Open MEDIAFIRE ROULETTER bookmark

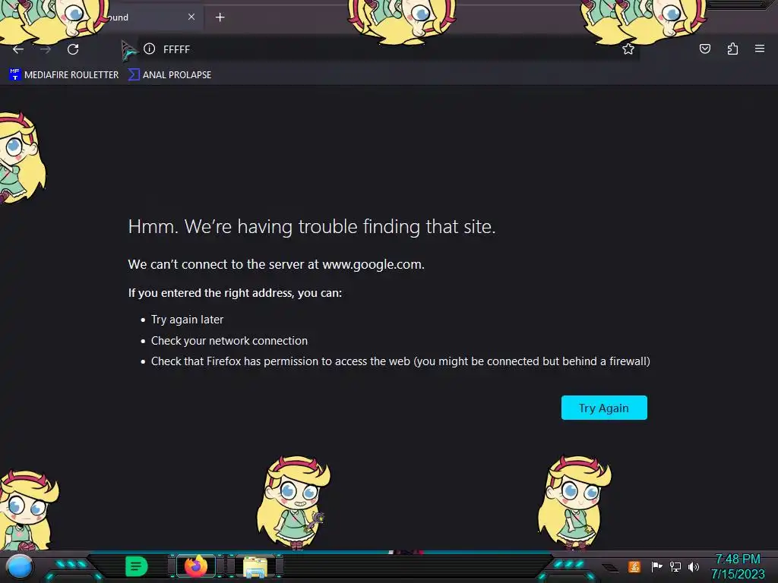tap(64, 74)
